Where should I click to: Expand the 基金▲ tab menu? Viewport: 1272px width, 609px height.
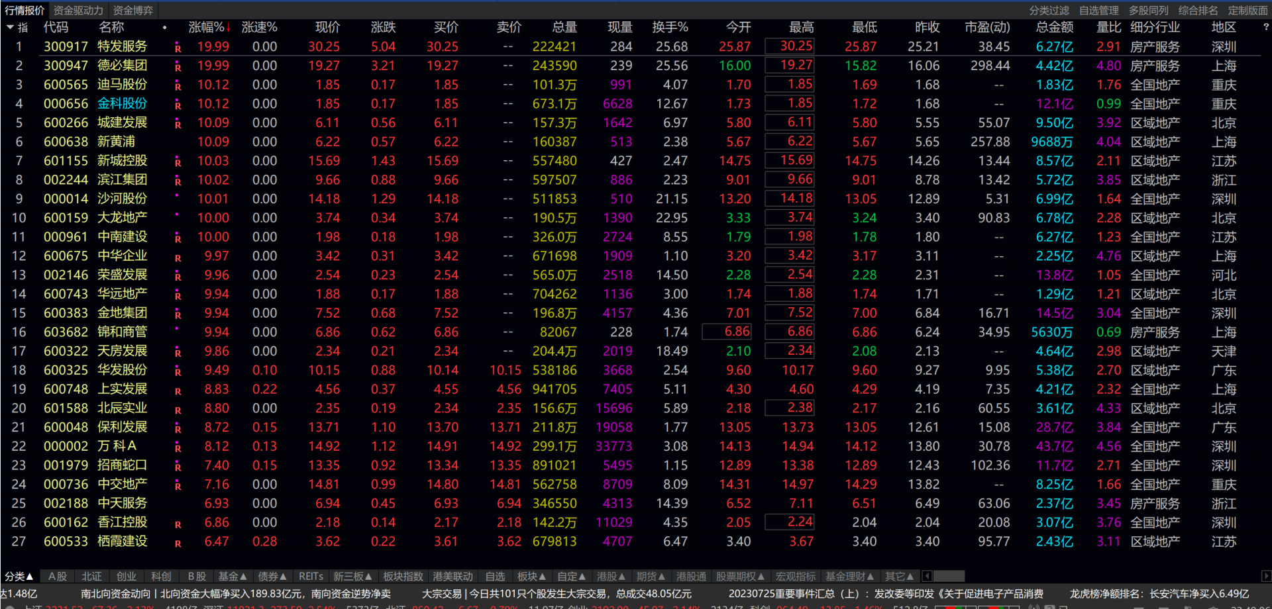pos(233,577)
